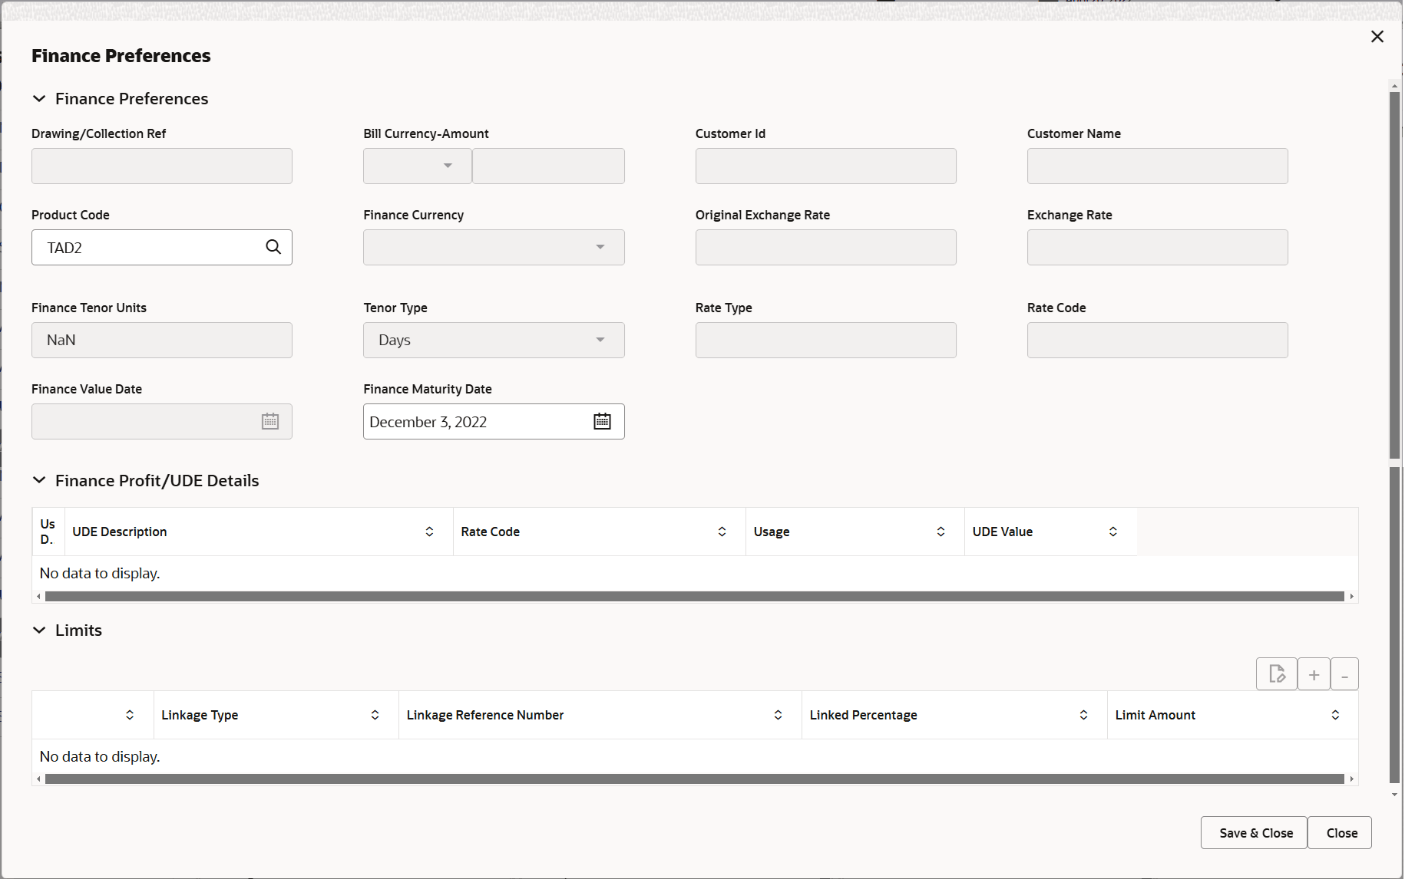Open the Finance Value Date calendar icon
Image resolution: width=1405 pixels, height=879 pixels.
pos(269,421)
